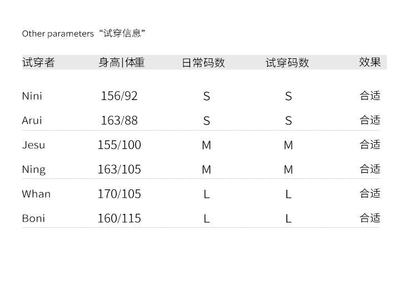This screenshot has width=417, height=305.
Task: Click the 160/115 measurement value
Action: 119,218
